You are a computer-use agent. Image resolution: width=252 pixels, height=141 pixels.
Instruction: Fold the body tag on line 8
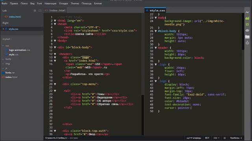click(x=55, y=41)
